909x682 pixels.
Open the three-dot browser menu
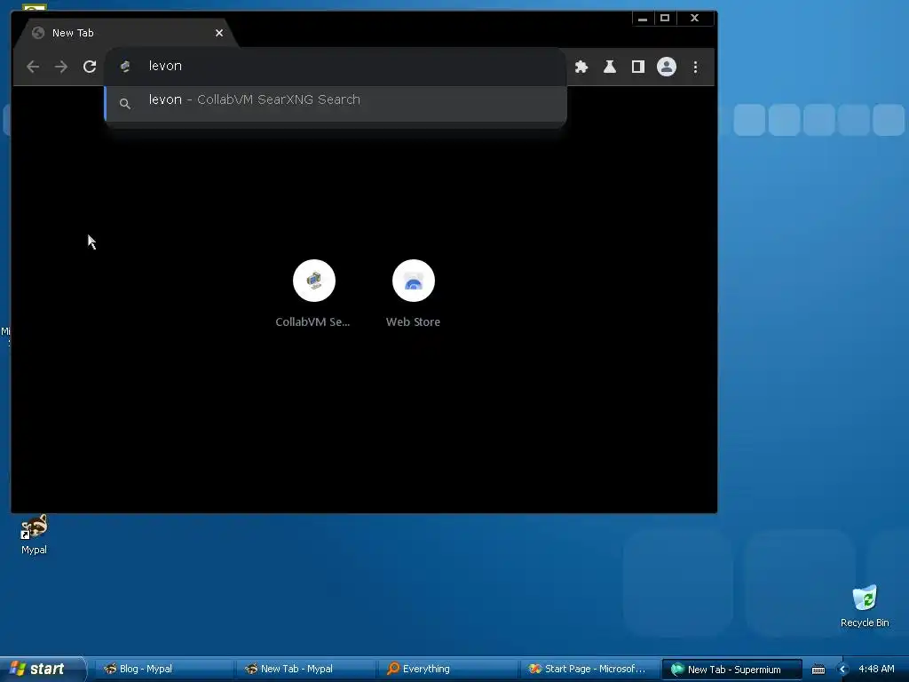695,67
